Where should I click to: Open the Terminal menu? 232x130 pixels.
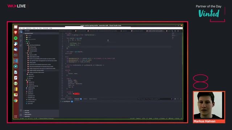coord(46,28)
